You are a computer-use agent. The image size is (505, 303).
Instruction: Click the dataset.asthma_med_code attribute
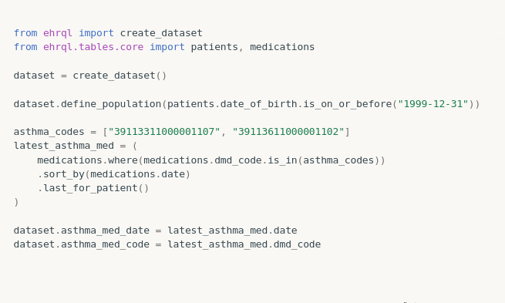pyautogui.click(x=82, y=244)
